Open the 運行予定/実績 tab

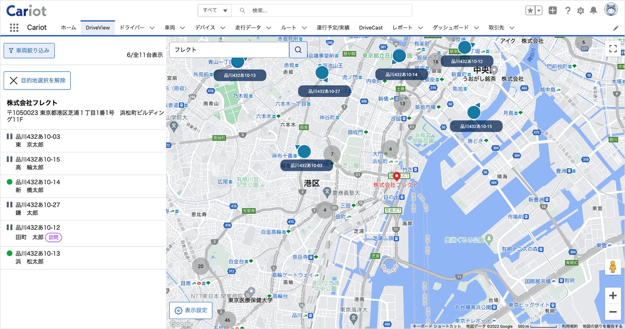pyautogui.click(x=333, y=28)
